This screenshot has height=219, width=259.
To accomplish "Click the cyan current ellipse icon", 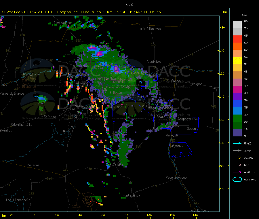I will tap(237, 179).
